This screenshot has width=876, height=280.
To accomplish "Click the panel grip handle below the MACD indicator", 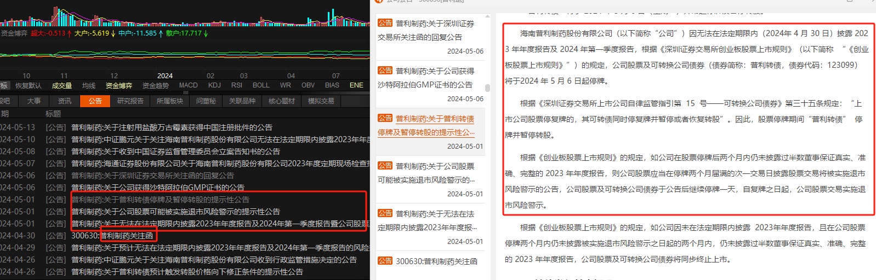I will pyautogui.click(x=186, y=92).
